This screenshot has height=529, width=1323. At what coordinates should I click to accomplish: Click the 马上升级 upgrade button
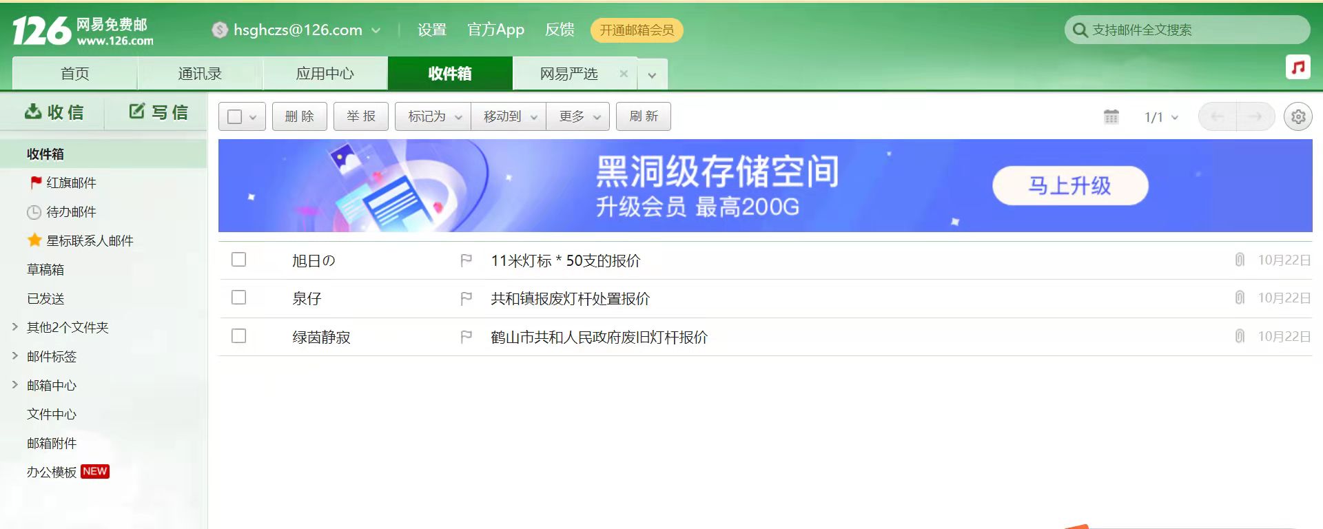coord(1069,185)
